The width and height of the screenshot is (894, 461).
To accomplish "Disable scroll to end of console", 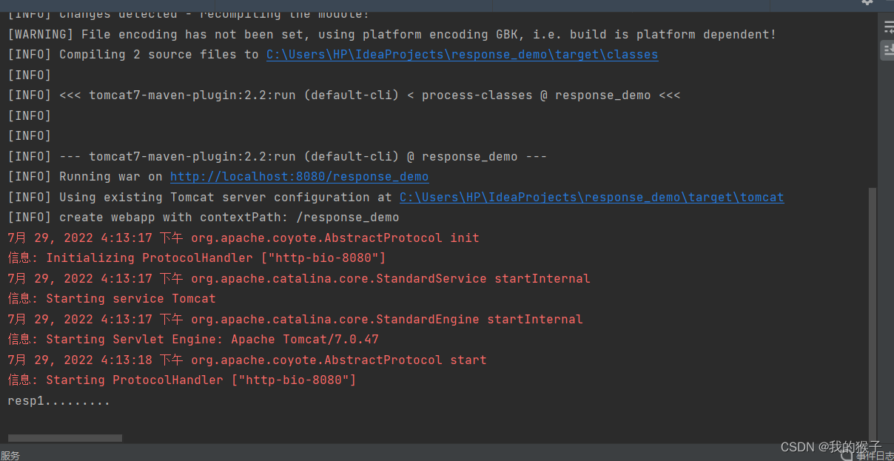I will [888, 50].
